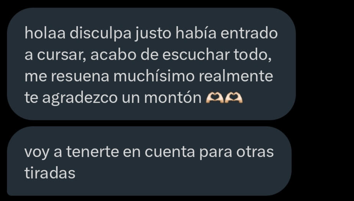Click the word resuena in first message
Screen dimensions: 354x201
click(x=80, y=77)
